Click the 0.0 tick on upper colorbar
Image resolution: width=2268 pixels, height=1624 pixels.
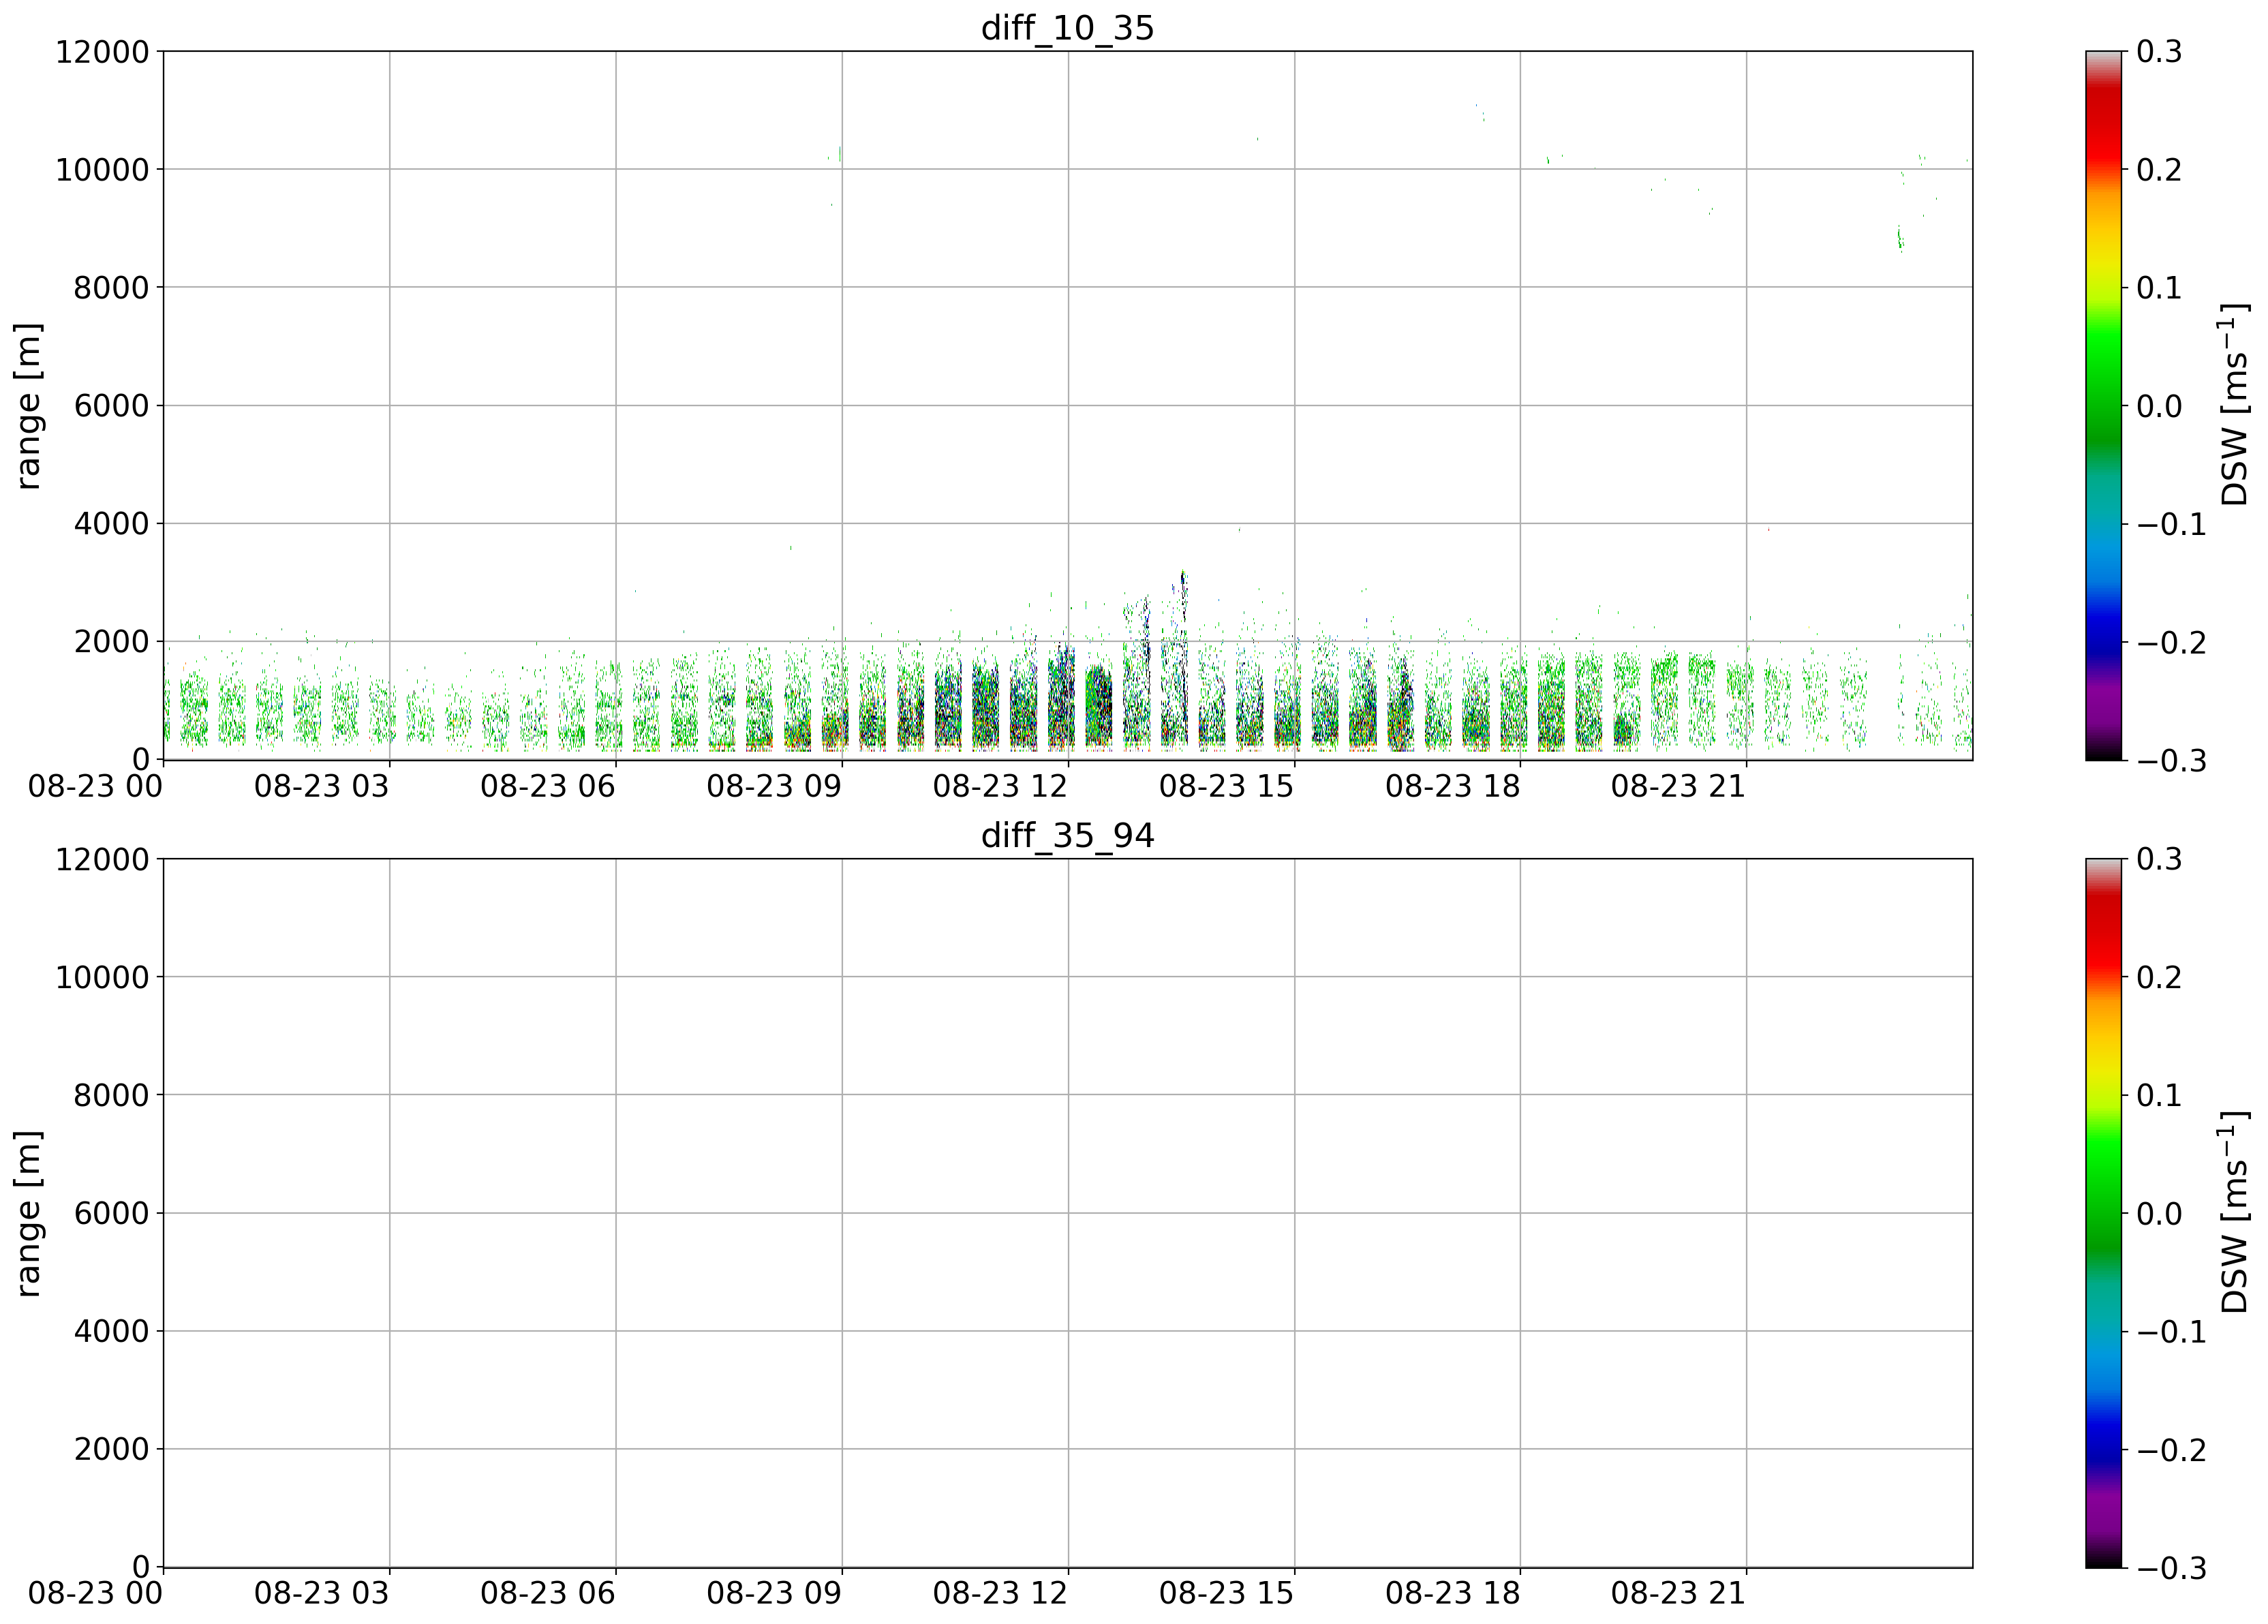pos(2159,406)
